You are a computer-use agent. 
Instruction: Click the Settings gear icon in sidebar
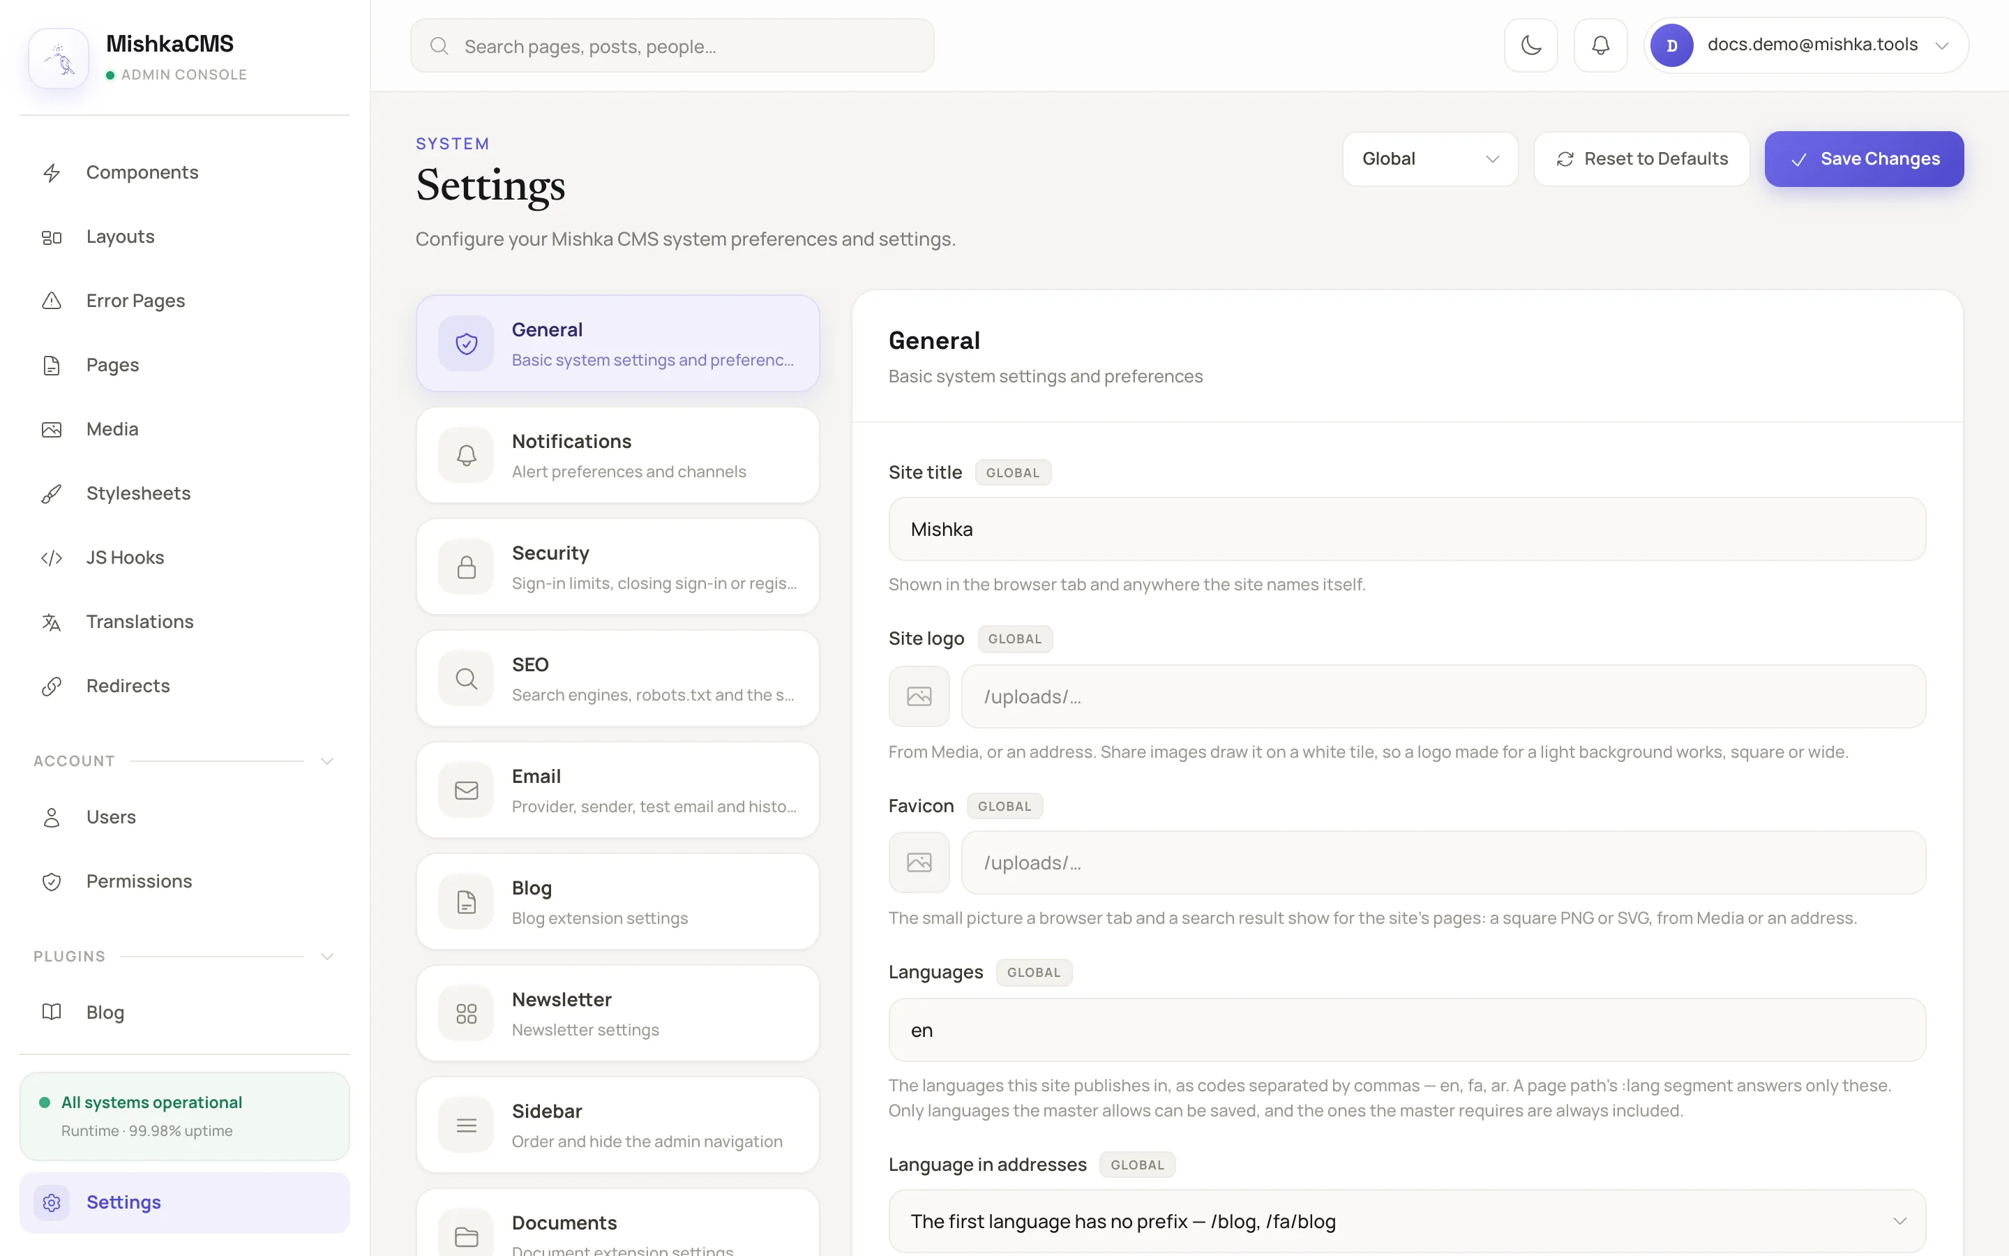pyautogui.click(x=52, y=1203)
